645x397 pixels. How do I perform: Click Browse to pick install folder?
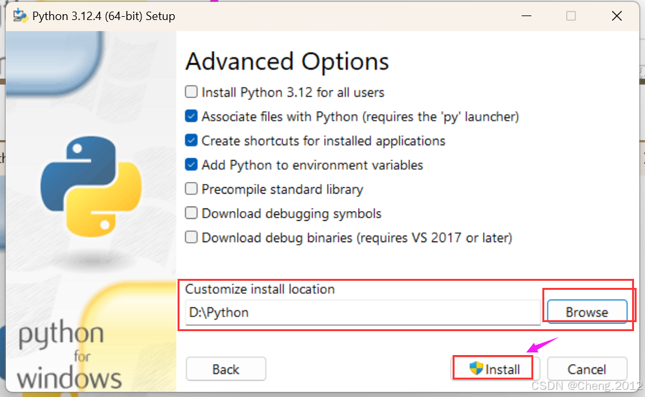(x=586, y=311)
